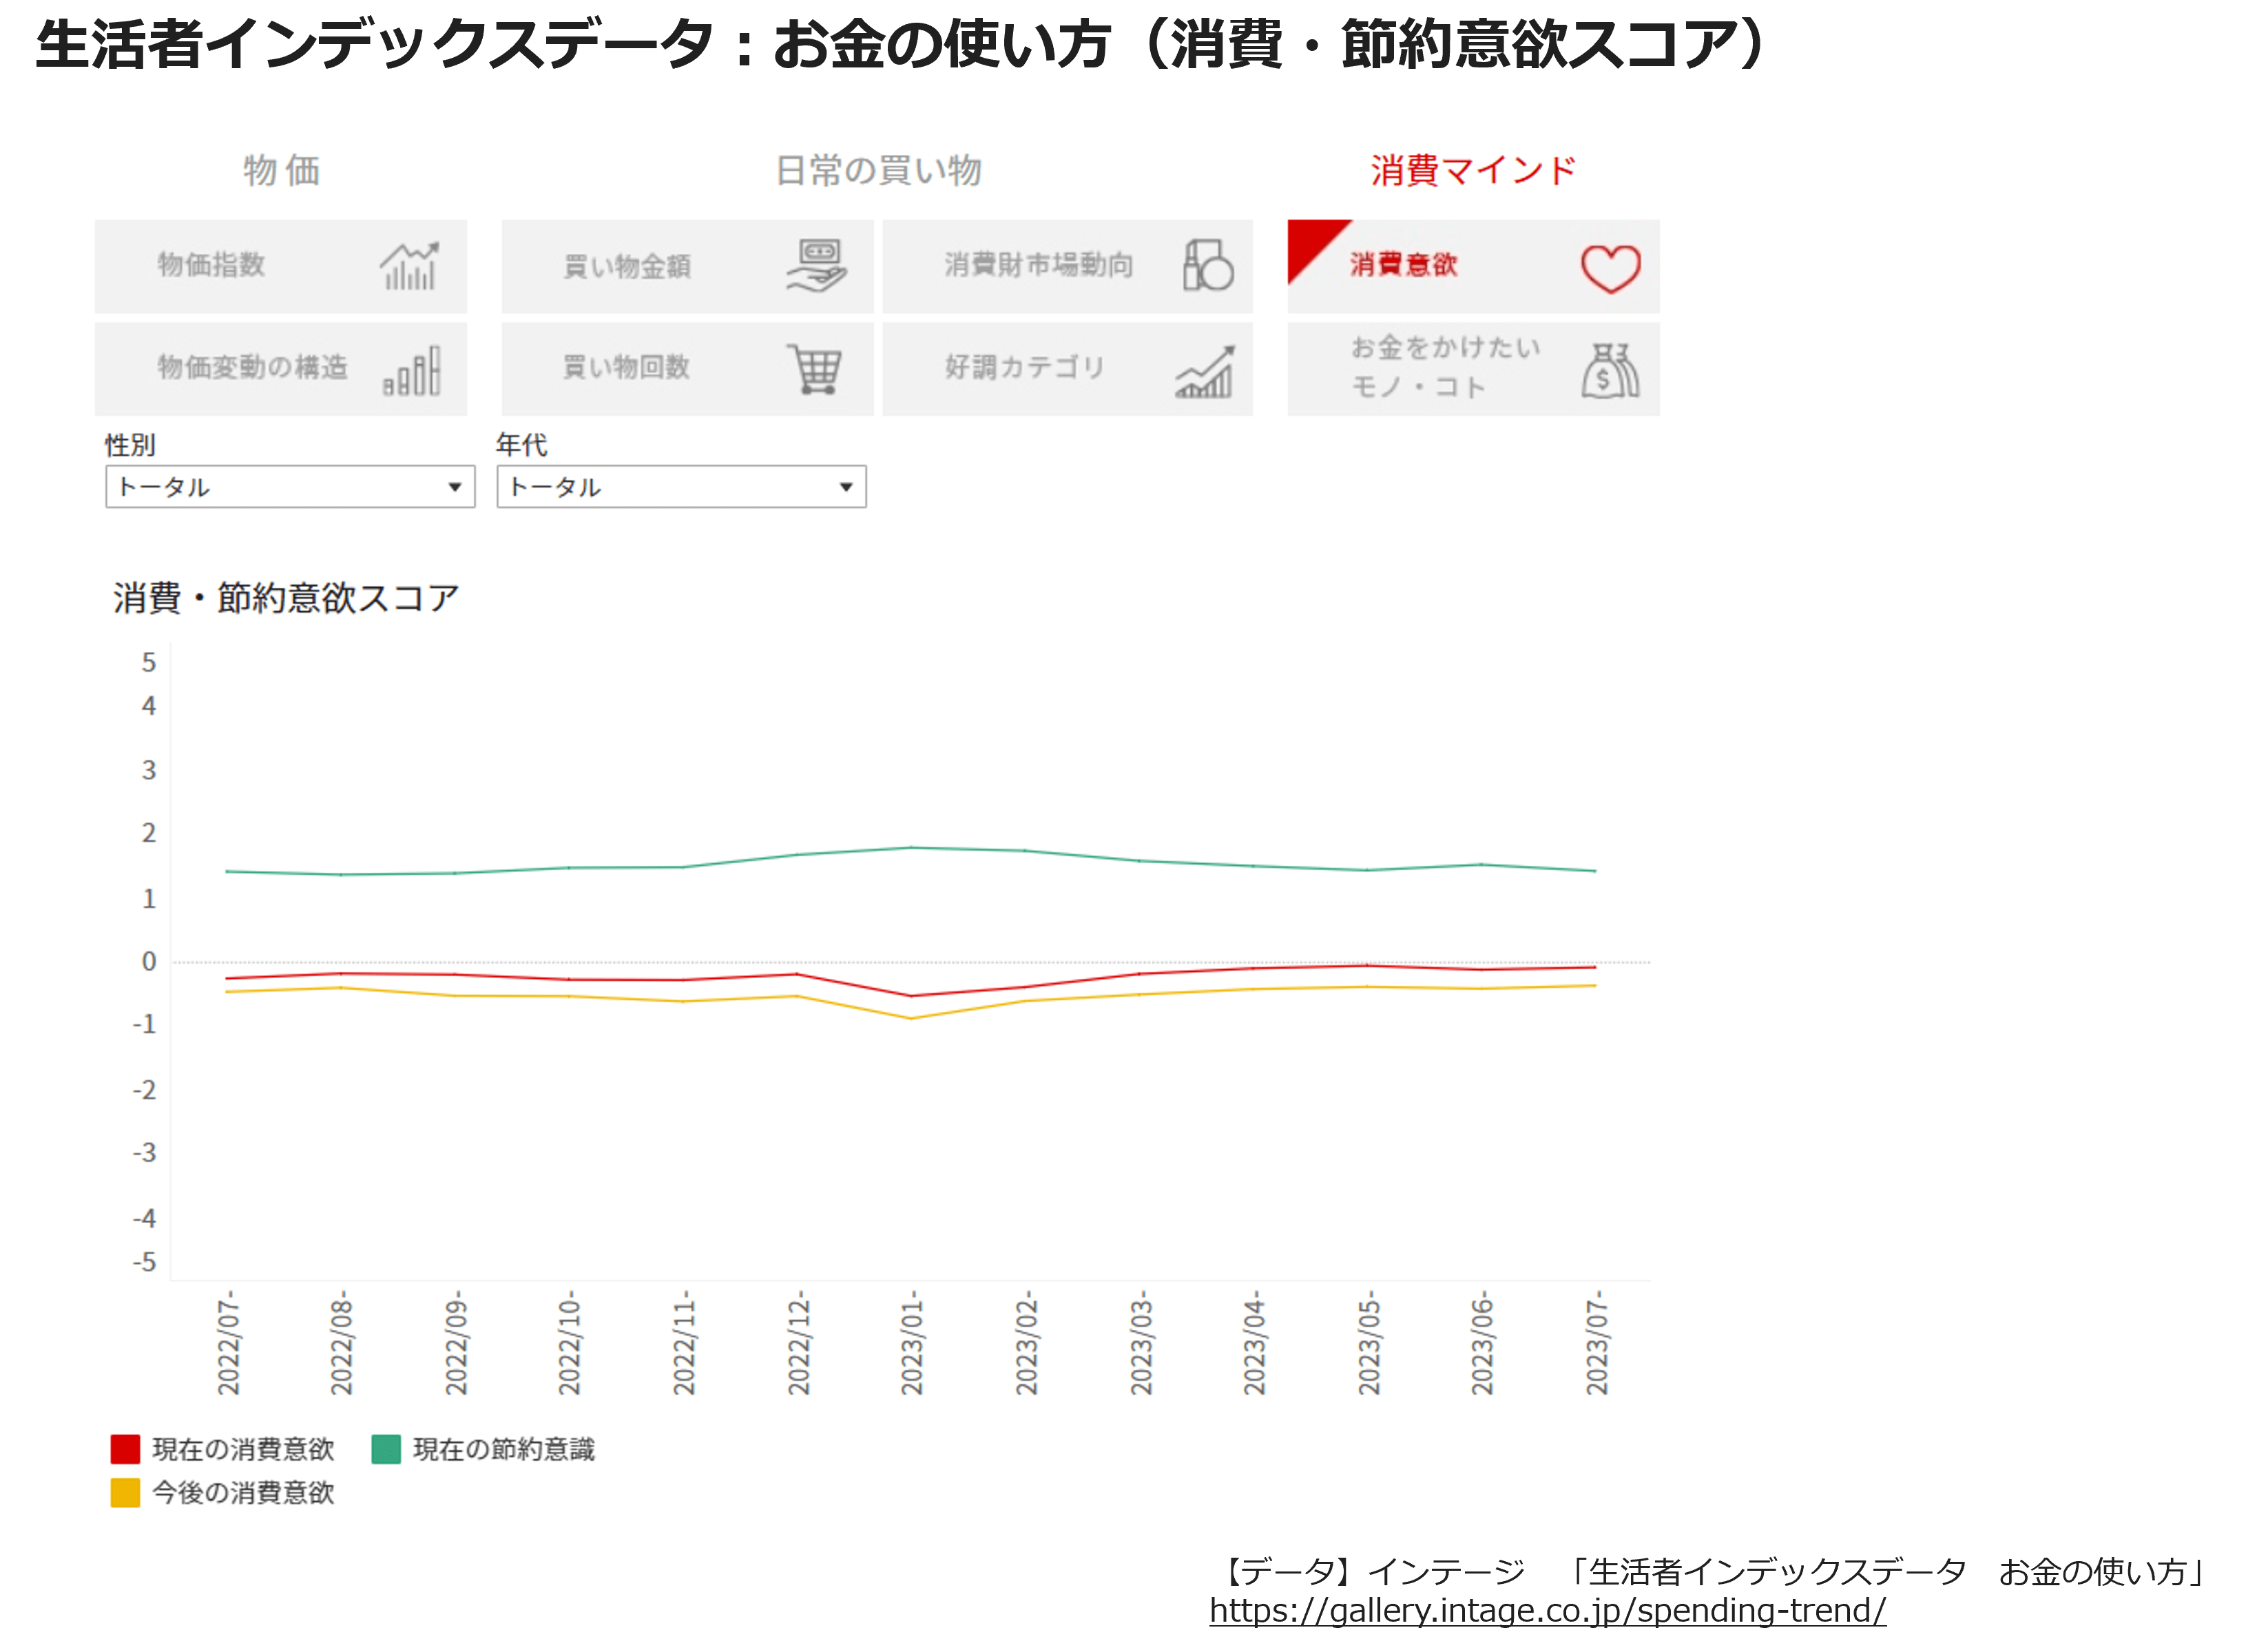The height and width of the screenshot is (1652, 2257).
Task: Click the 性別 dropdown arrow
Action: [x=454, y=487]
